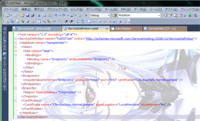Comment out selected lines icon

[78, 21]
